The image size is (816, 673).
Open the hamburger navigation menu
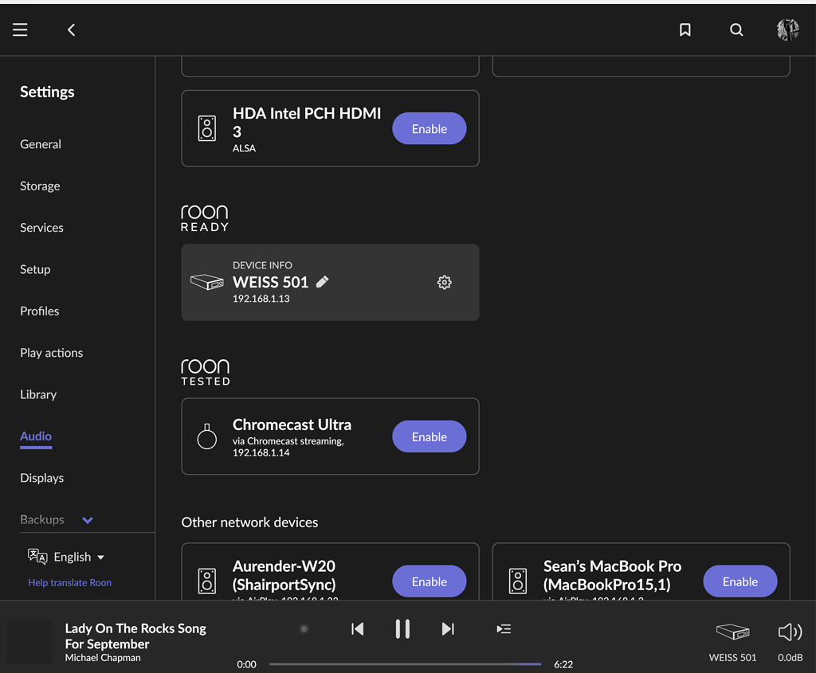click(x=20, y=29)
